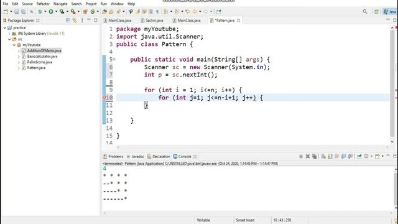The width and height of the screenshot is (398, 224).
Task: Select the Java perspective button
Action: click(x=390, y=11)
